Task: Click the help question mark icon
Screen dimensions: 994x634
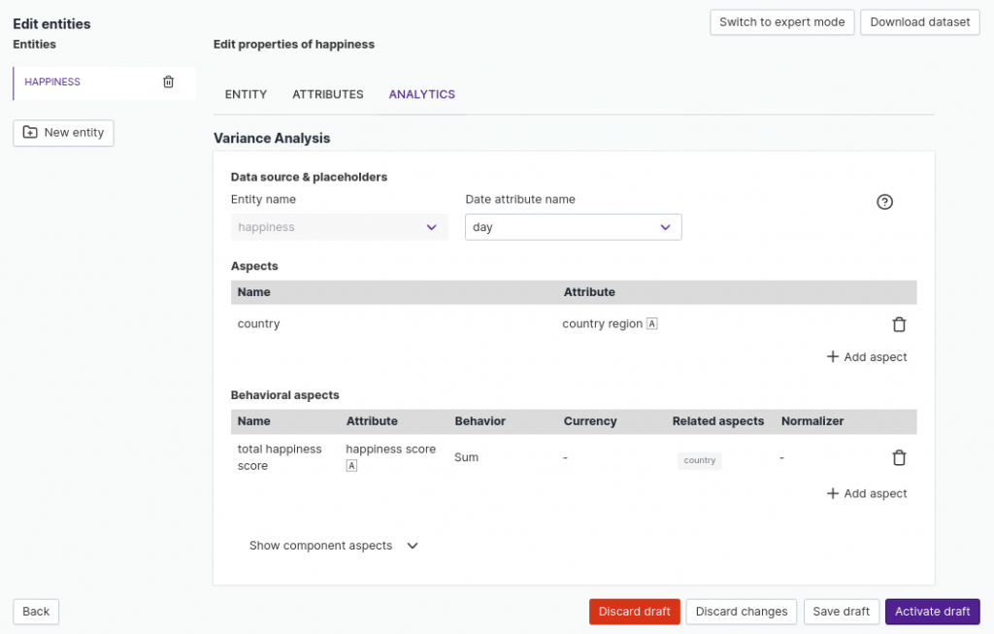Action: 884,202
